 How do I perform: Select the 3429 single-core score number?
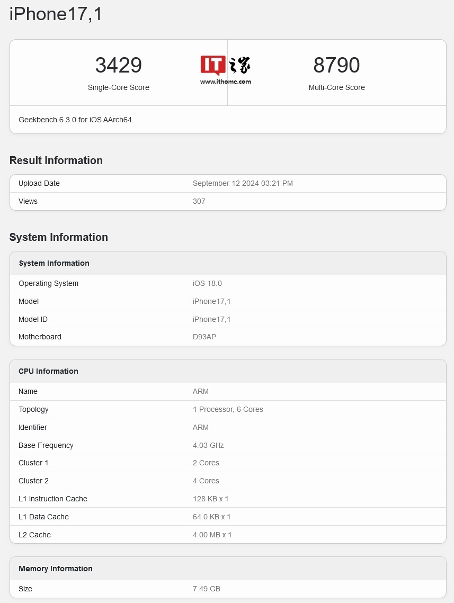coord(118,66)
